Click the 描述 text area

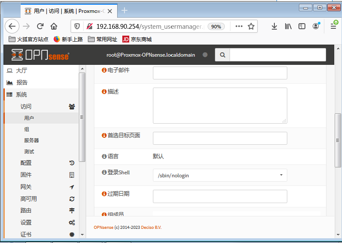click(x=220, y=106)
